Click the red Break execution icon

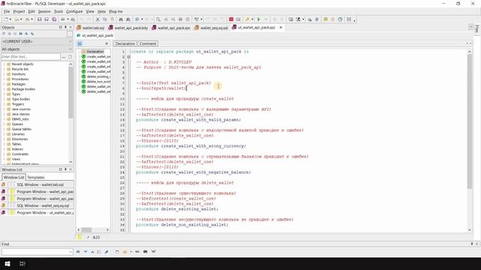tap(231, 19)
